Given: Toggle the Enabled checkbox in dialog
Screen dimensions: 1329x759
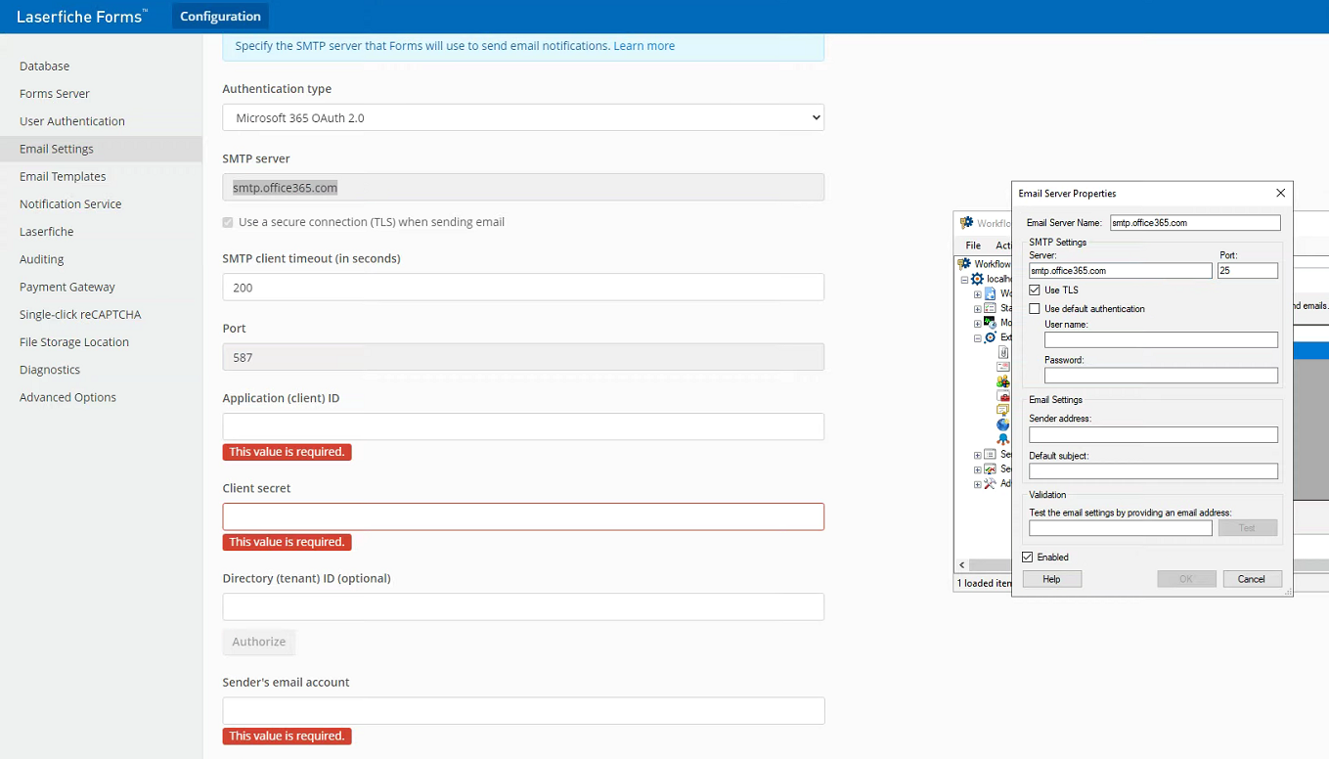Looking at the screenshot, I should [1028, 558].
